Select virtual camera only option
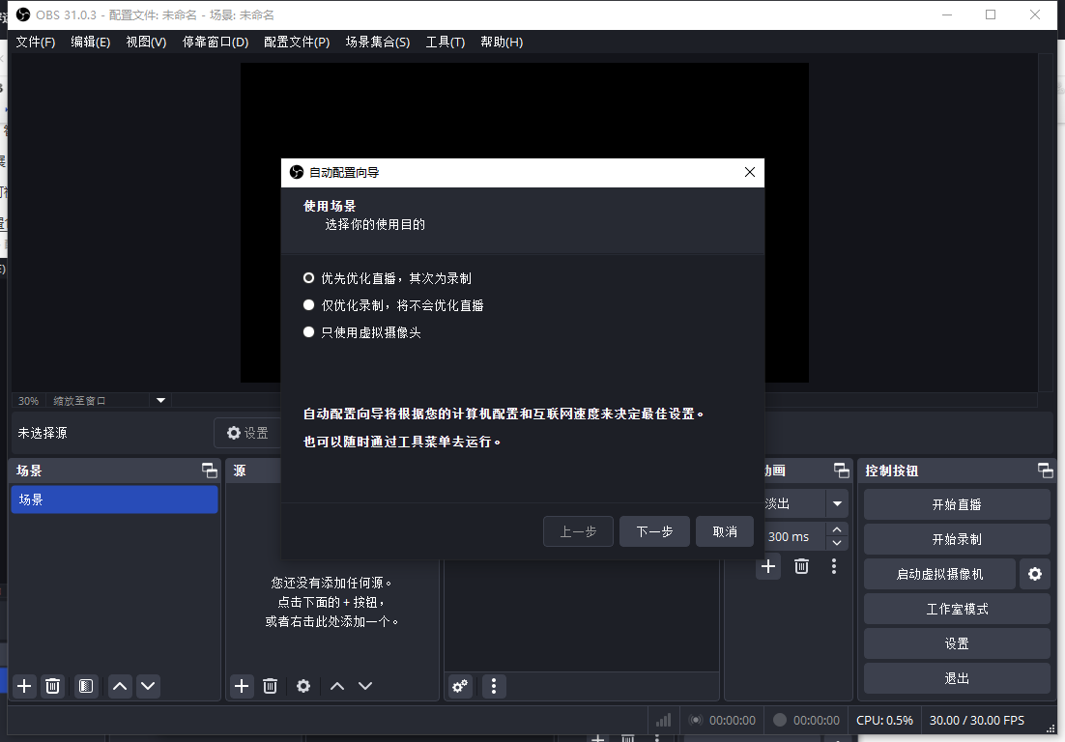1065x742 pixels. 309,331
